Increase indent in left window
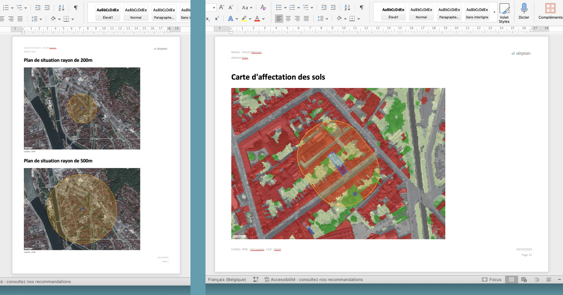563x295 pixels. [48, 7]
